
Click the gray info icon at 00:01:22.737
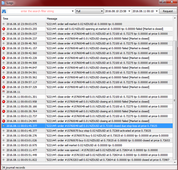tap(3, 116)
